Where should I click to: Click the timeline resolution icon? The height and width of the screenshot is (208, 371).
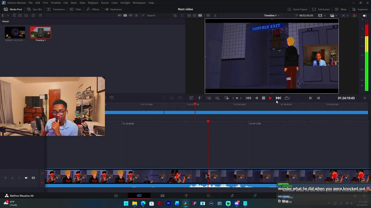click(x=332, y=15)
